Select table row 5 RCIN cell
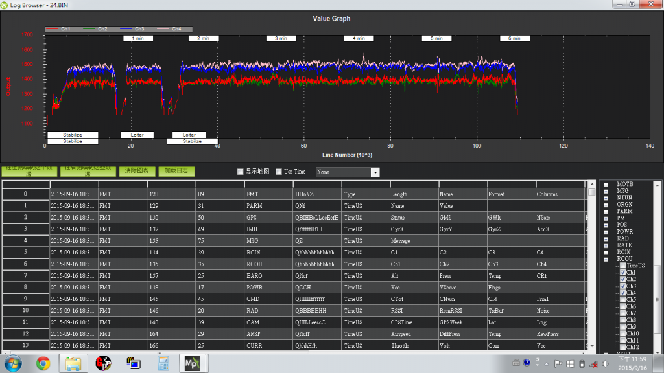The width and height of the screenshot is (664, 373). [x=268, y=252]
